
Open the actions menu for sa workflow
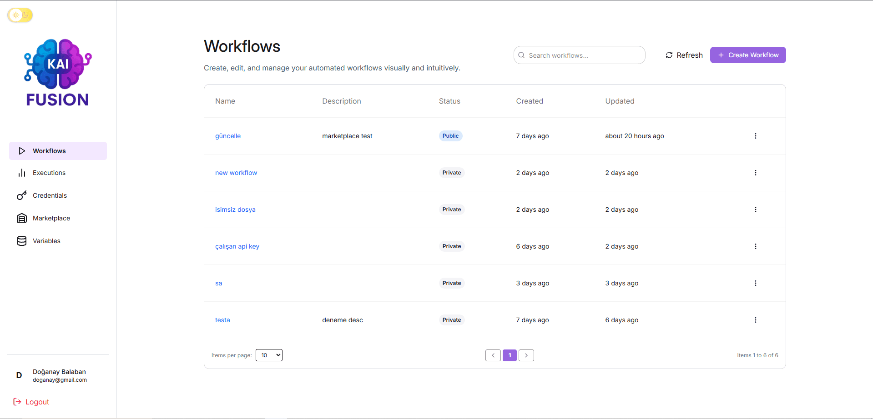(755, 283)
